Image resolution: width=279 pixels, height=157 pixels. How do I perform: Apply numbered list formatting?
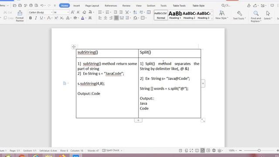click(x=107, y=12)
